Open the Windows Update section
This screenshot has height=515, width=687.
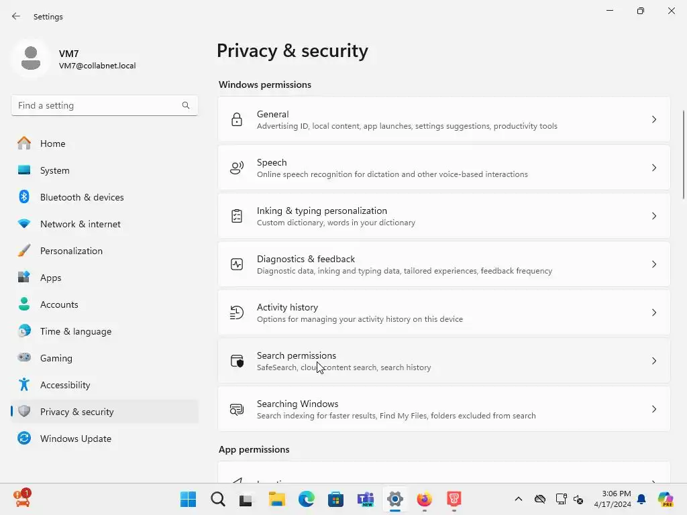coord(75,439)
